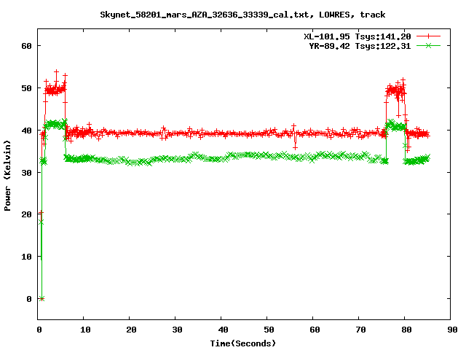Click the green data point at 18 Kelvin

[41, 222]
